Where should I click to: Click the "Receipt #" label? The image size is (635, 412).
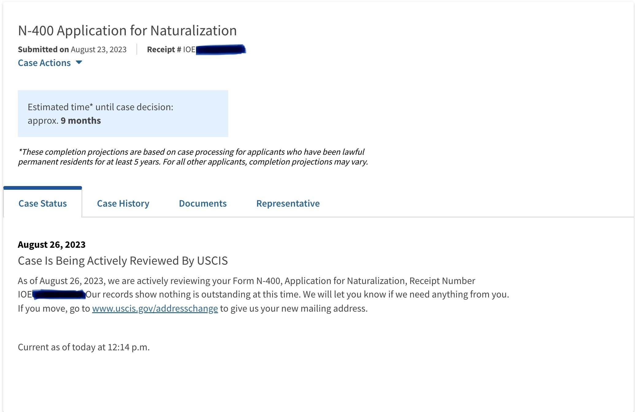pyautogui.click(x=164, y=49)
